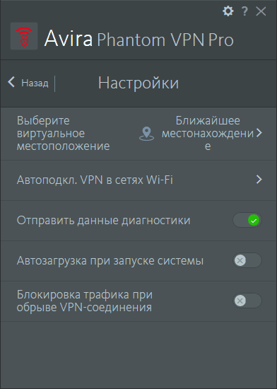Click the Avira Phantom VPN Pro title
Image resolution: width=277 pixels, height=389 pixels.
pyautogui.click(x=139, y=38)
